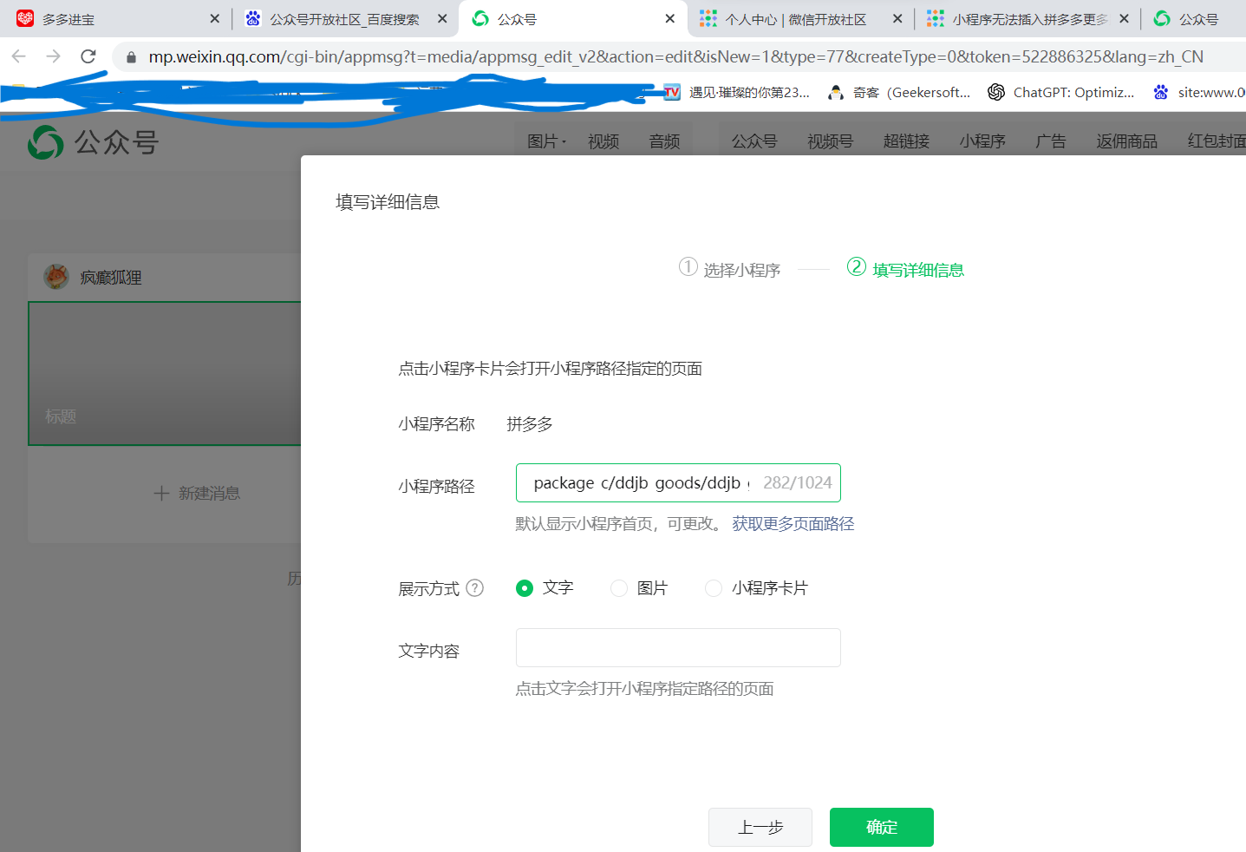Click the 上一步 button
The width and height of the screenshot is (1246, 852).
click(760, 828)
